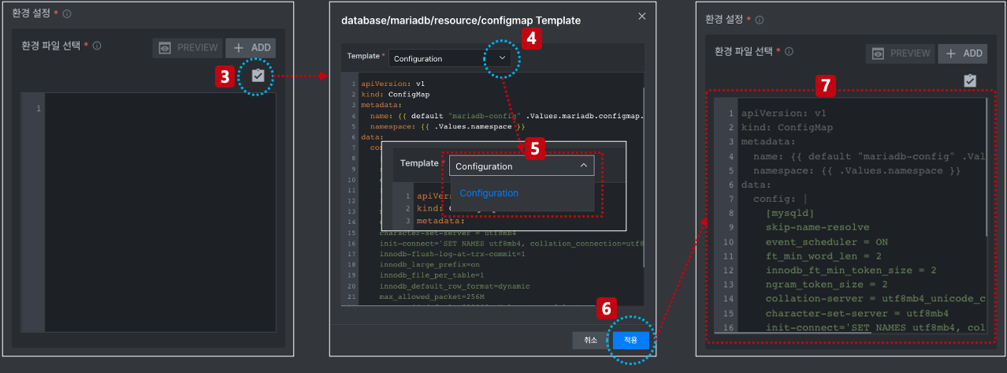Image resolution: width=1007 pixels, height=373 pixels.
Task: Click info icon beside left 환경 파일 선택 label
Action: pyautogui.click(x=97, y=46)
